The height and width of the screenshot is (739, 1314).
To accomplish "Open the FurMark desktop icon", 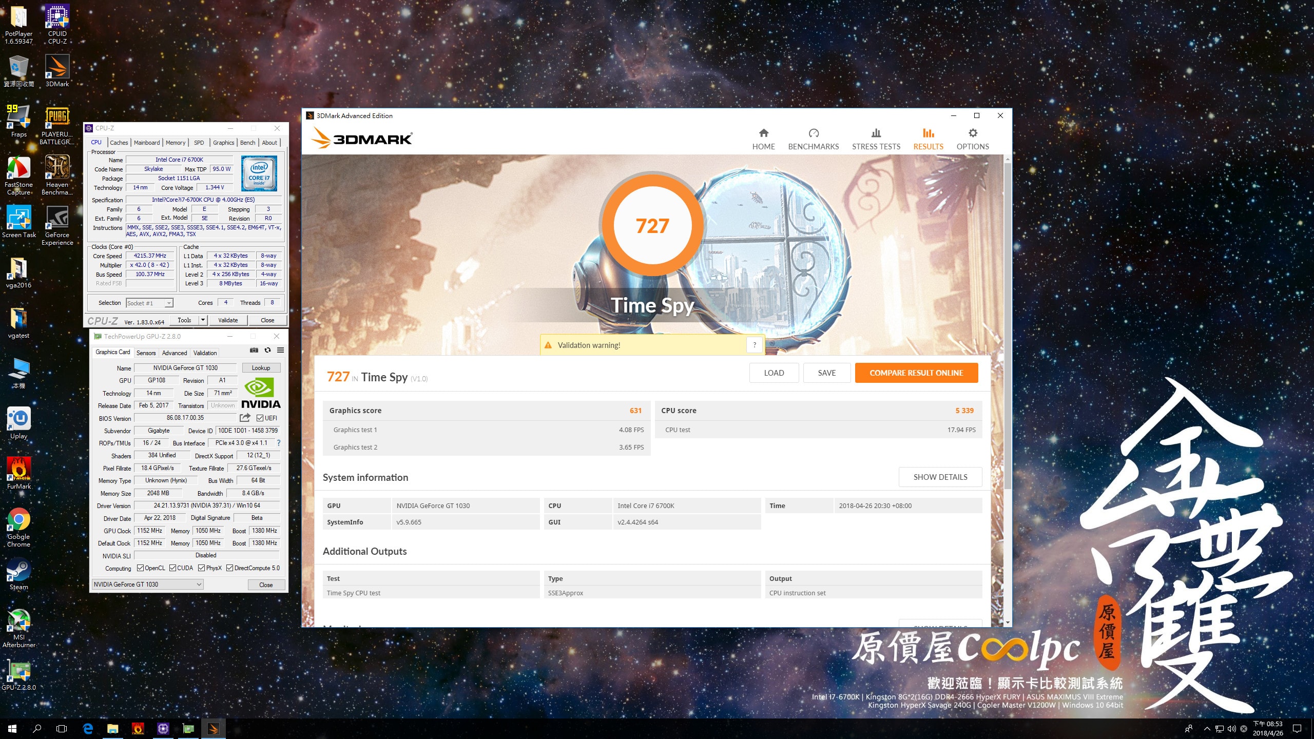I will pyautogui.click(x=19, y=473).
